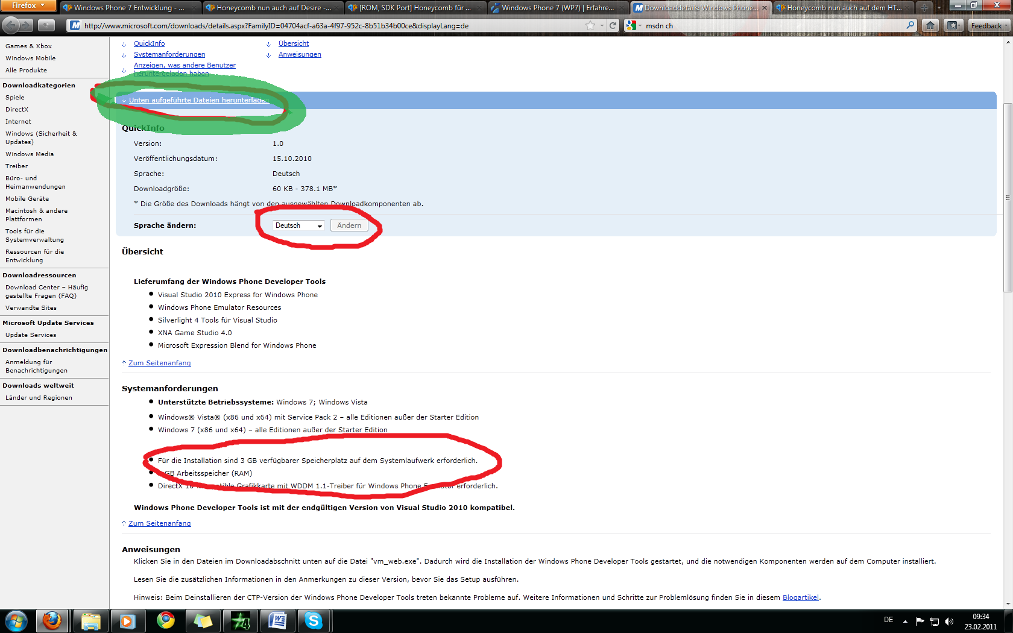Image resolution: width=1013 pixels, height=633 pixels.
Task: Open the Windows Start orb
Action: click(x=16, y=620)
